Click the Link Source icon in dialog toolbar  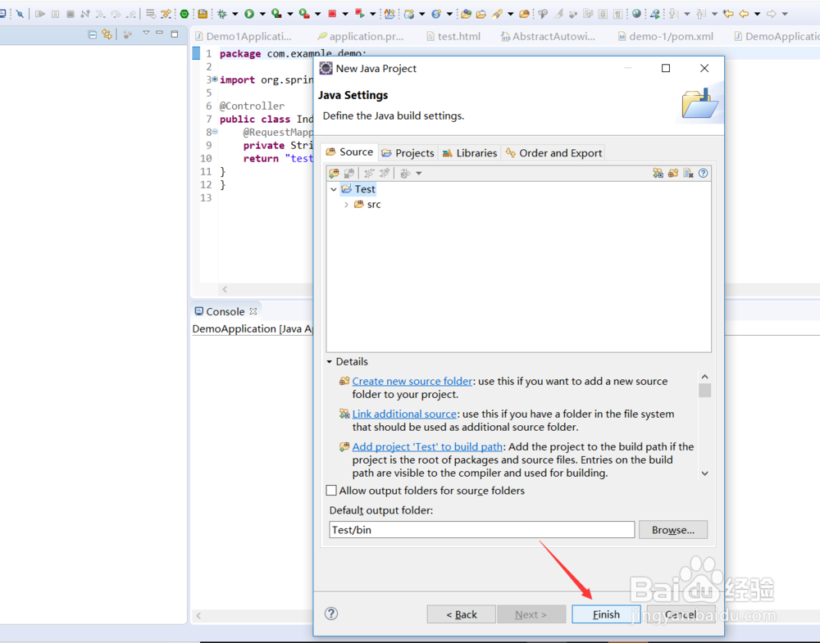(x=658, y=173)
